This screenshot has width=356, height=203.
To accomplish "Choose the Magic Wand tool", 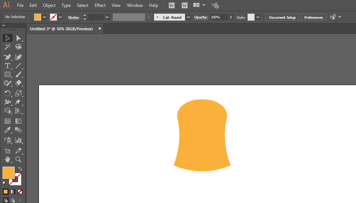I will click(x=8, y=47).
